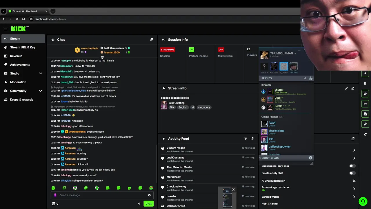Image resolution: width=371 pixels, height=209 pixels.
Task: Pop out the Chat panel
Action: 151,40
